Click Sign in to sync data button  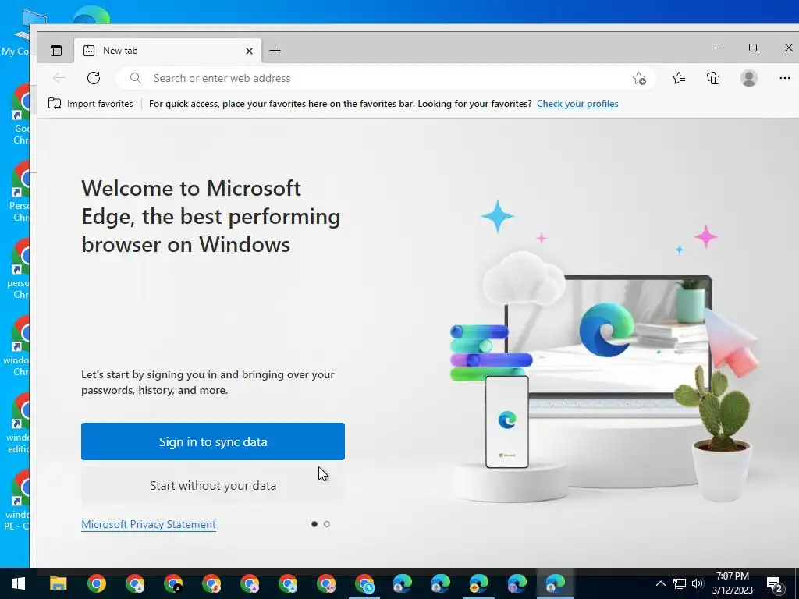[x=213, y=441]
